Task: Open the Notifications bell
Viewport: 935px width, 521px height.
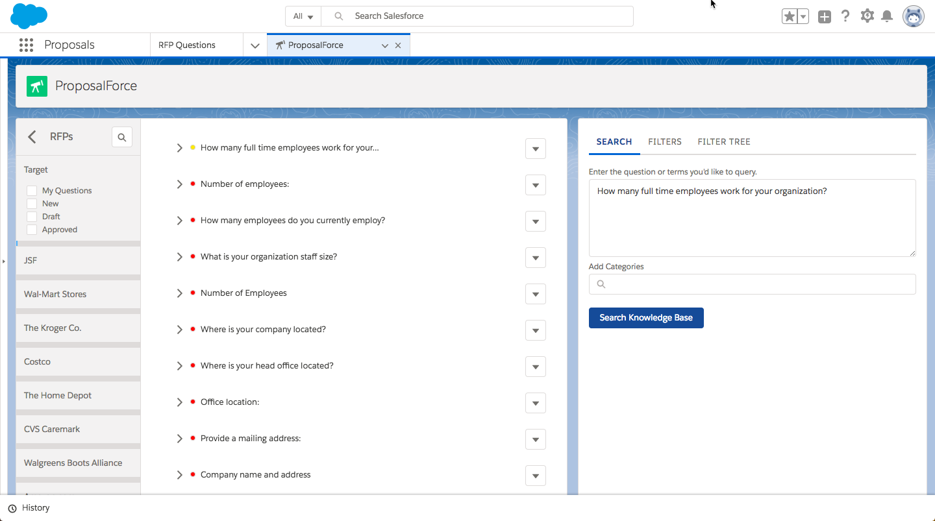Action: pyautogui.click(x=887, y=16)
